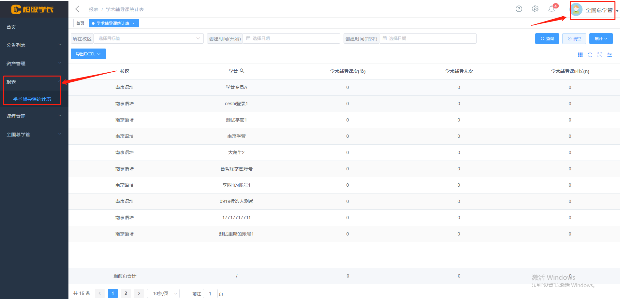Open column settings sliders icon
The image size is (620, 299).
coord(609,55)
